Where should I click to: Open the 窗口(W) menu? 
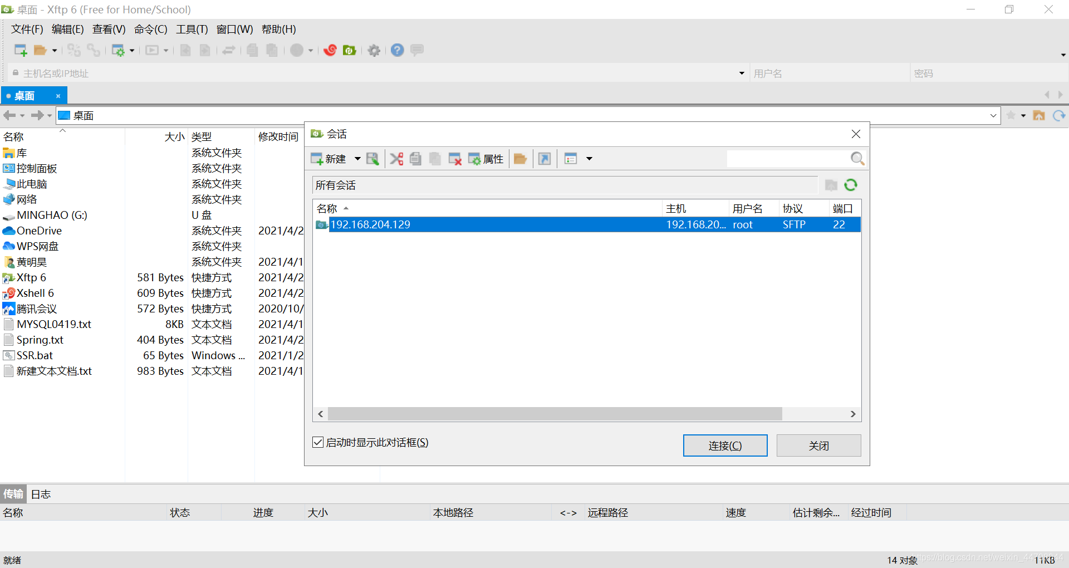point(235,30)
